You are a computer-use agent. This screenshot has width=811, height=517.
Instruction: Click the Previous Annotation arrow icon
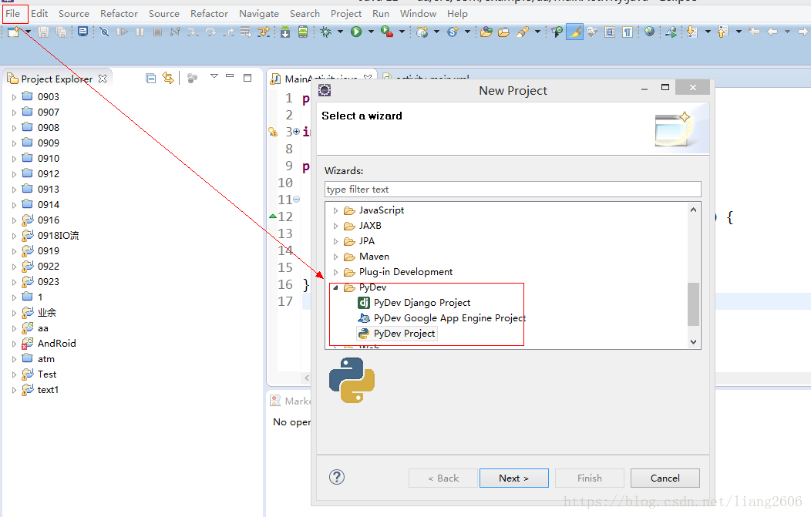point(723,32)
